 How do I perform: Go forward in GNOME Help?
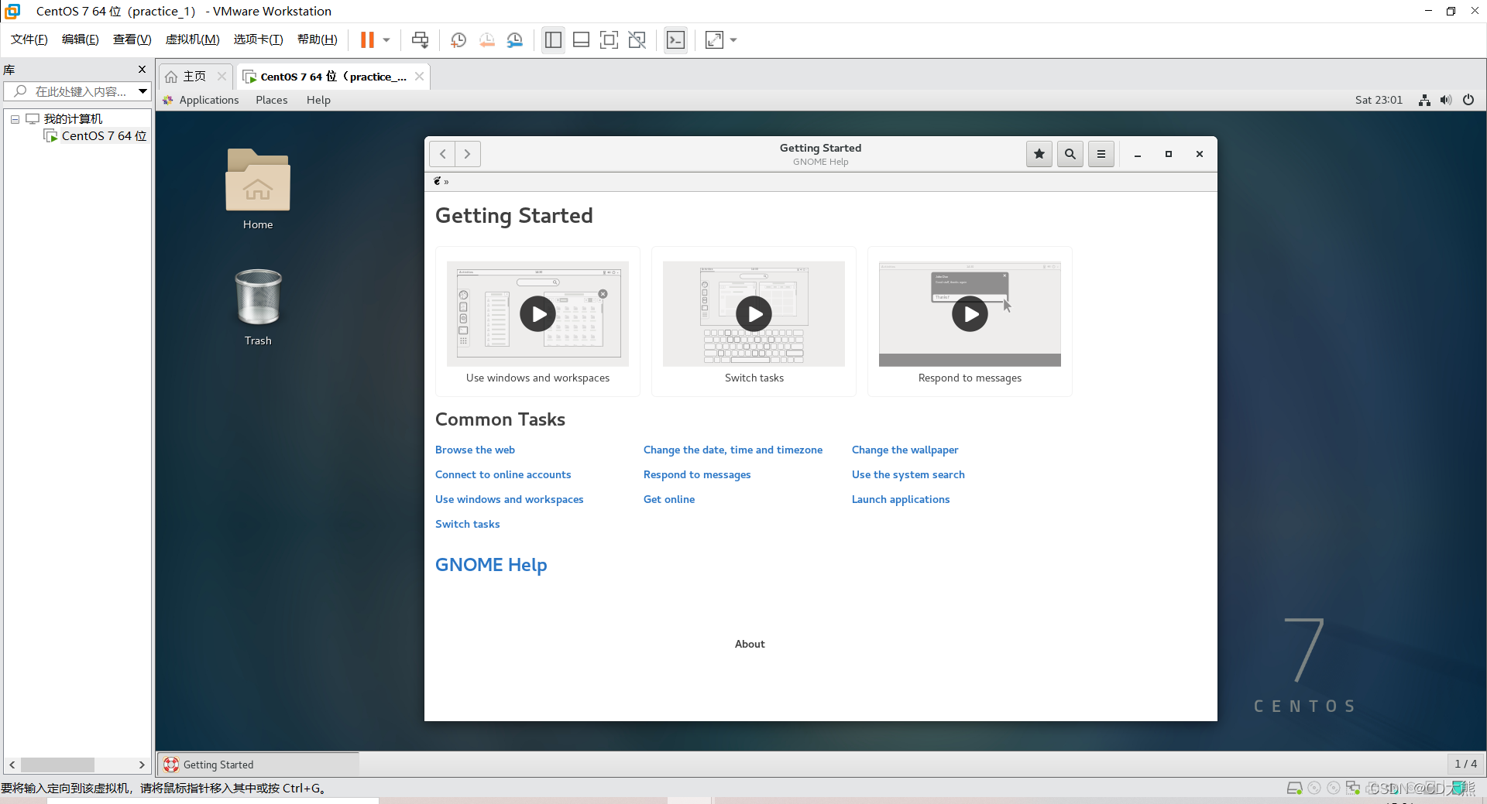(468, 154)
